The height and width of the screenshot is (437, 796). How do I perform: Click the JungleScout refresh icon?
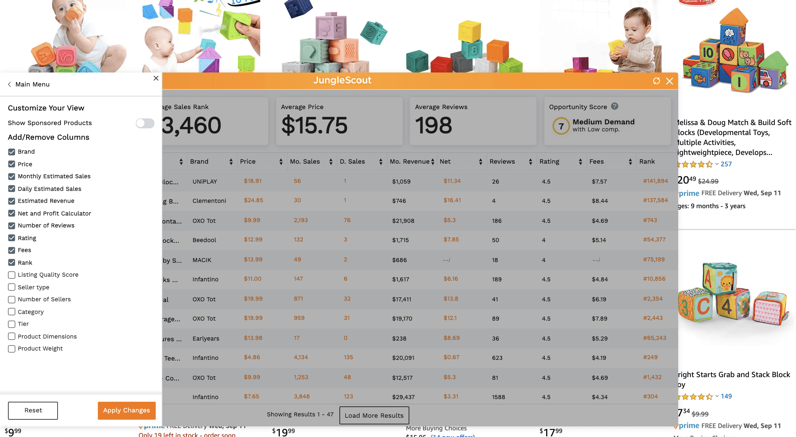coord(656,81)
